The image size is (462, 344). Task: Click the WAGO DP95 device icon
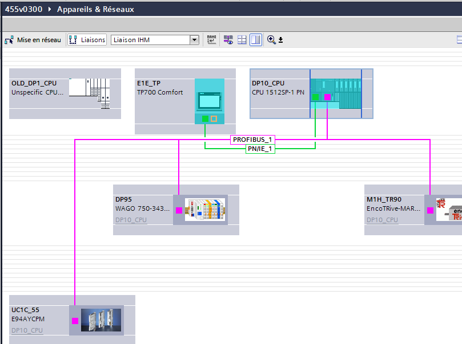coord(205,210)
